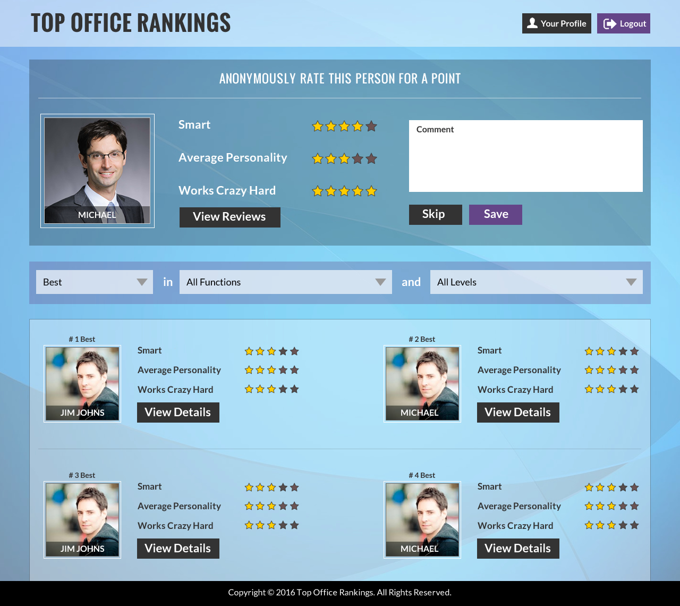
Task: Click last Works Crazy Hard star, #4 Best
Action: pos(634,525)
